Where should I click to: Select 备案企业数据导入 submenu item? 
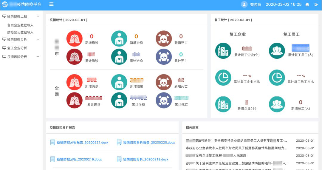(20, 25)
